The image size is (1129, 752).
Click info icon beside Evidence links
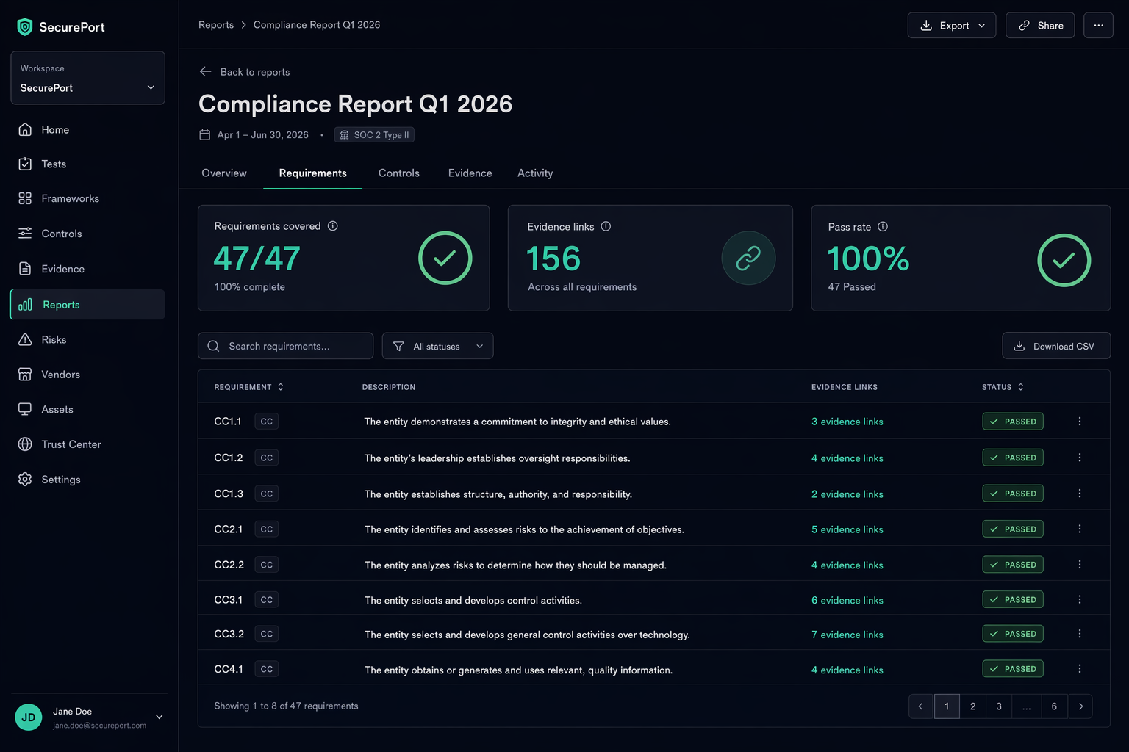[x=606, y=226]
